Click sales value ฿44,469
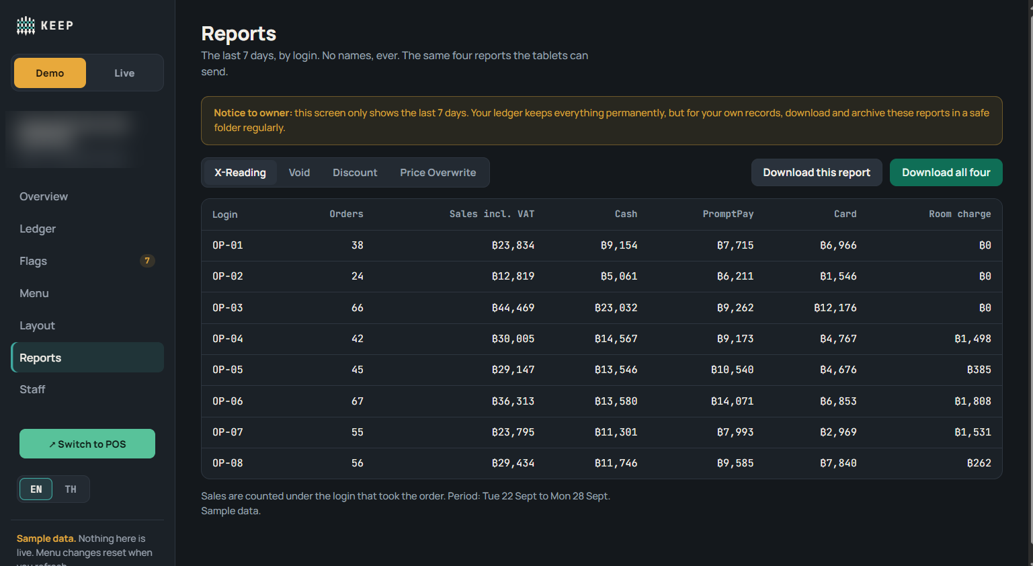 pos(513,308)
